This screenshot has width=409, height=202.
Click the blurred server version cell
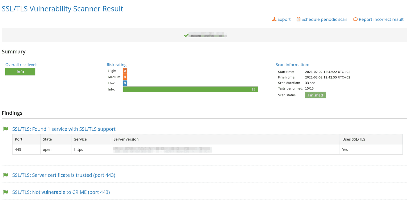pyautogui.click(x=162, y=150)
